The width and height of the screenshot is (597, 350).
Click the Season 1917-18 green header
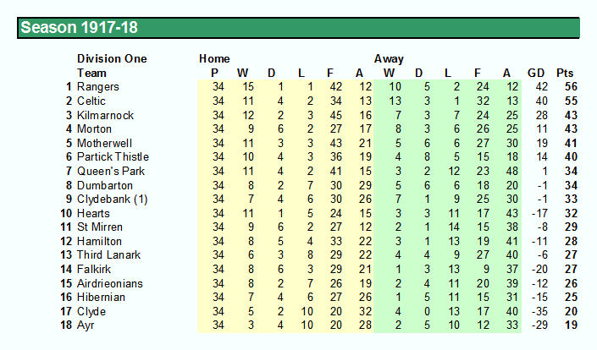coord(298,28)
